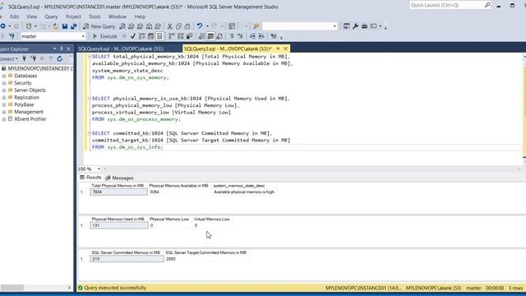
Task: Switch to the SQLQuery4.sql tab
Action: (121, 49)
